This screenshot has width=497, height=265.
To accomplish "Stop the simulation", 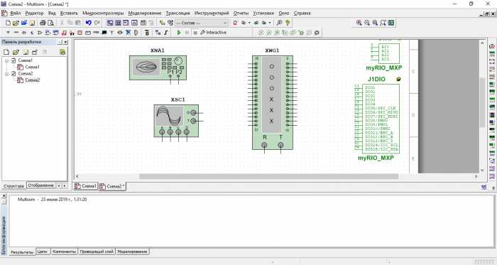I will pos(195,33).
